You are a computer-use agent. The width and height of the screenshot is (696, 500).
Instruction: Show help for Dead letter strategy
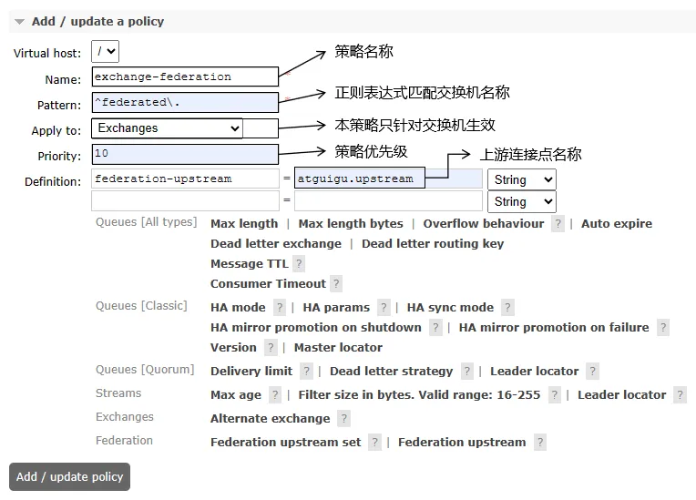467,372
